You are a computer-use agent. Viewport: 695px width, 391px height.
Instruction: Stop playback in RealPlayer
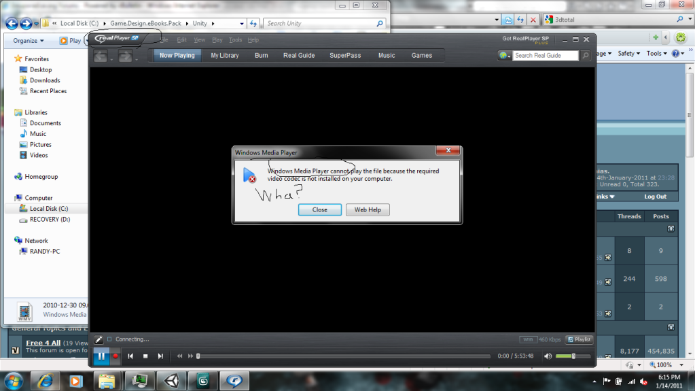pyautogui.click(x=145, y=356)
